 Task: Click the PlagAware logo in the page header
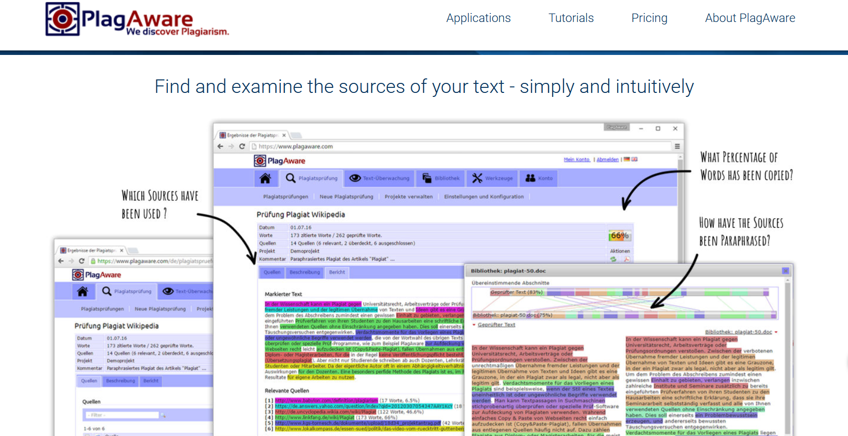136,20
